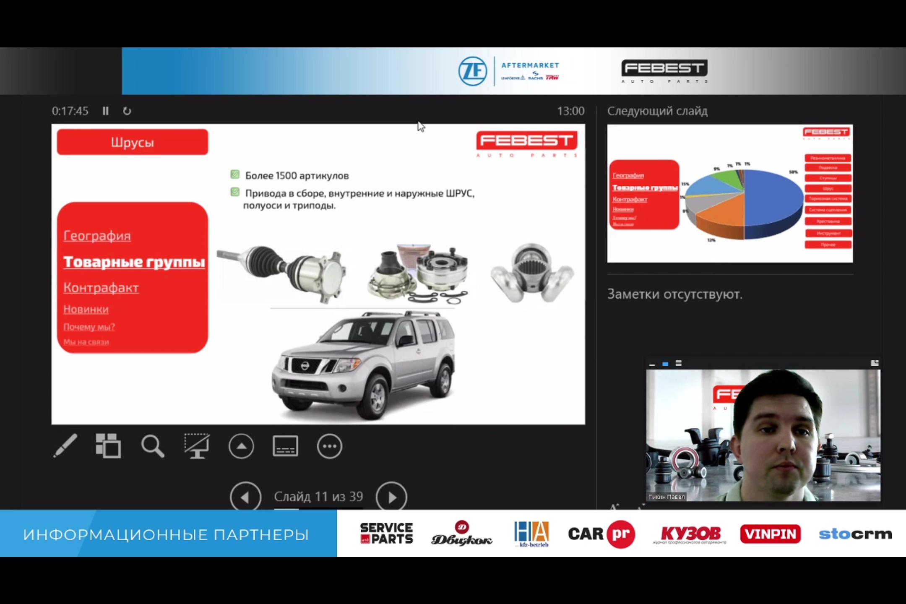Click the 'Мы на связи' link

click(86, 342)
